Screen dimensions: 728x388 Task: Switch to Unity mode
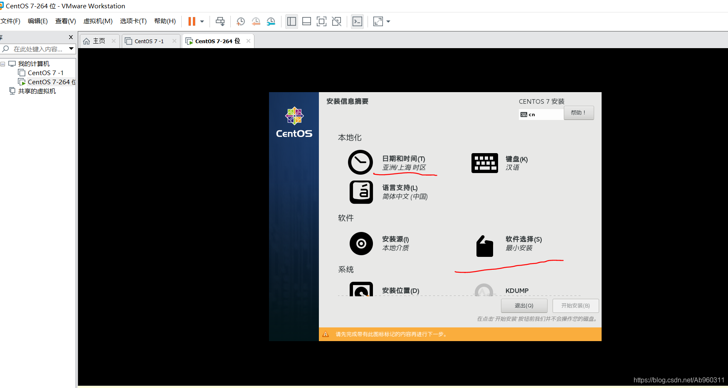click(337, 21)
